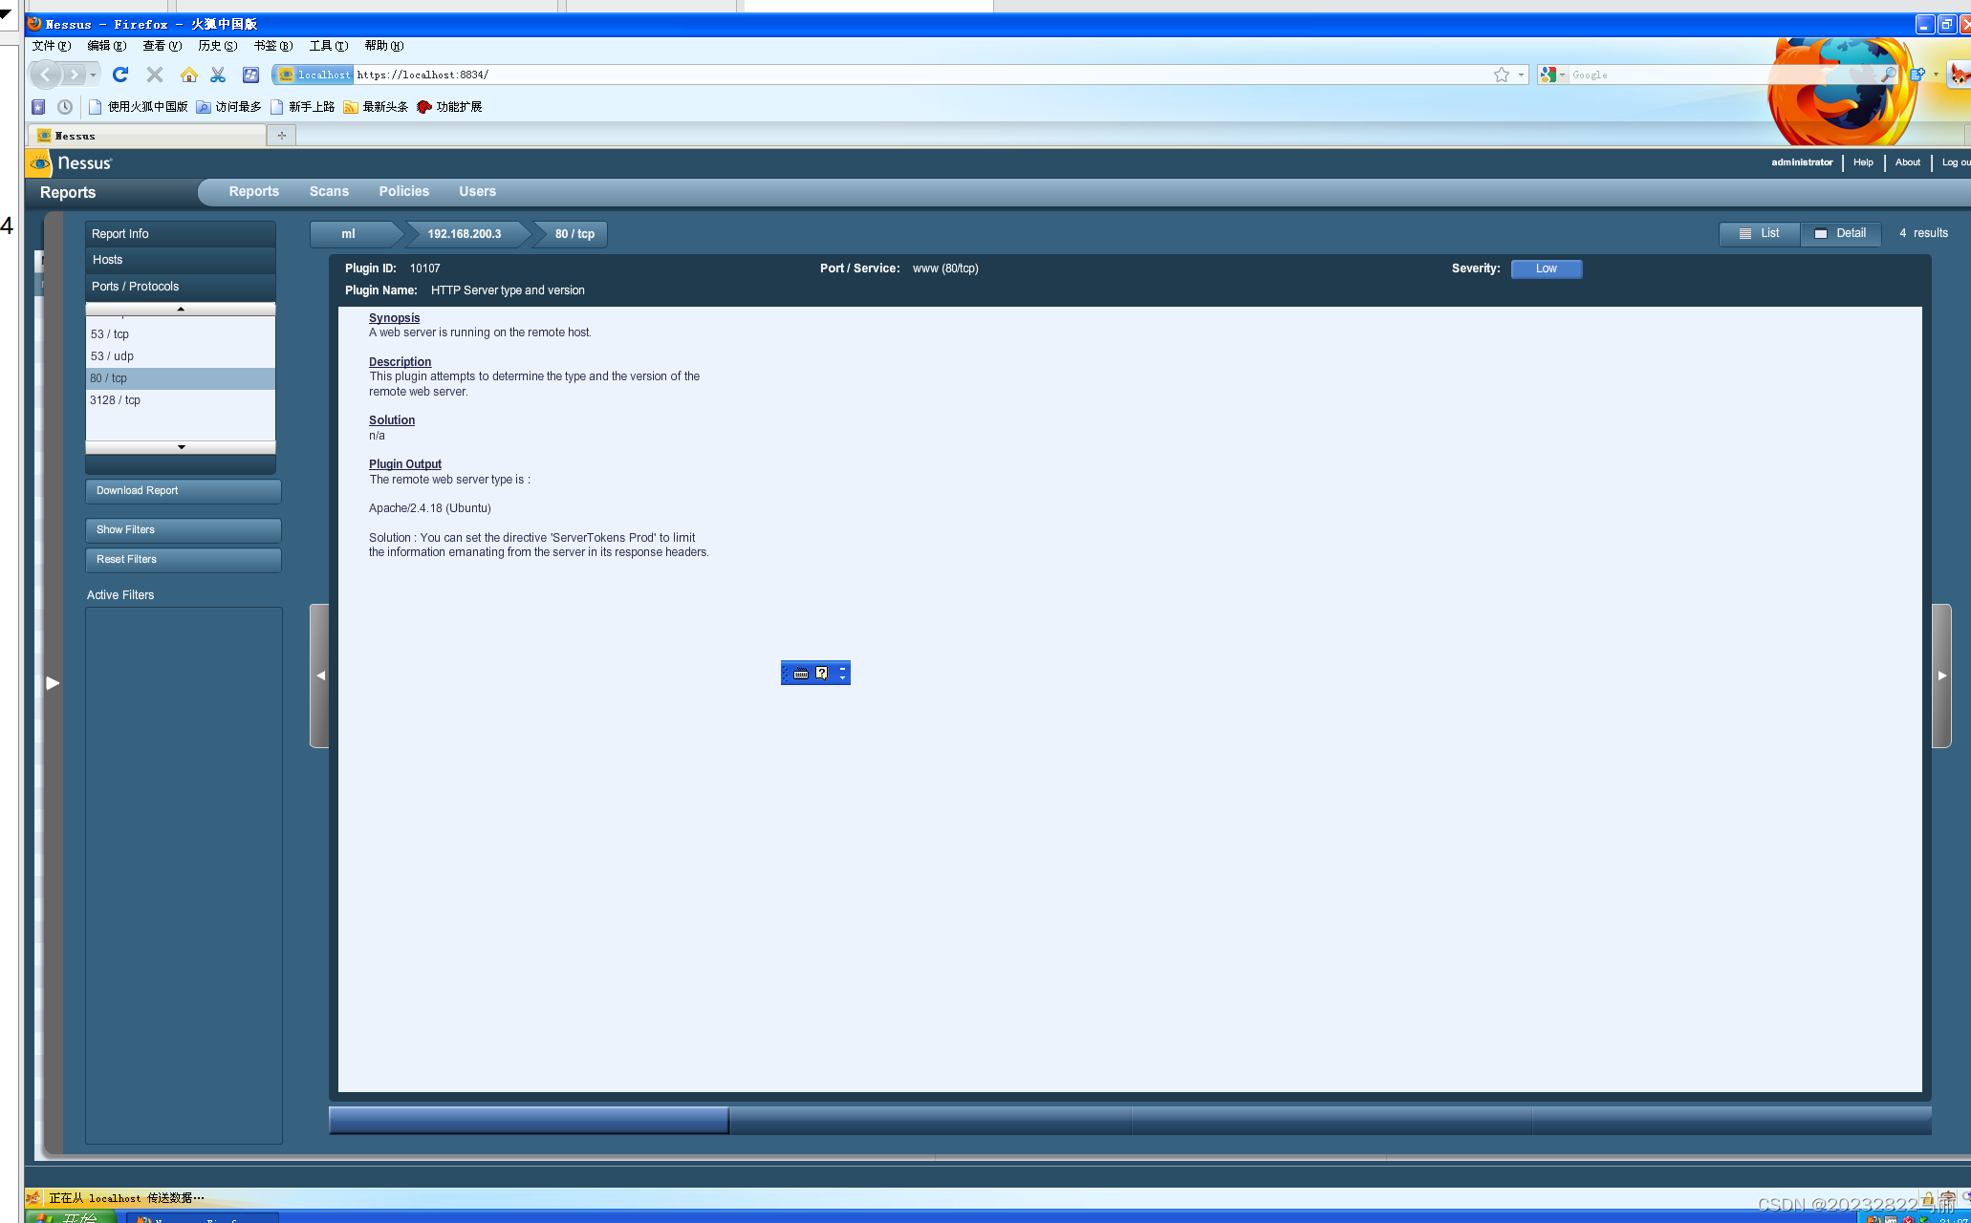Switch to Detail view

1841,233
